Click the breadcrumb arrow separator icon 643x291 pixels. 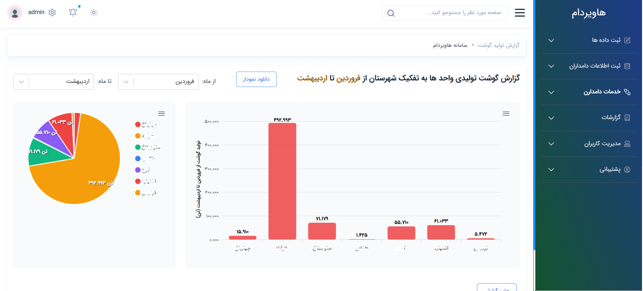[x=473, y=45]
